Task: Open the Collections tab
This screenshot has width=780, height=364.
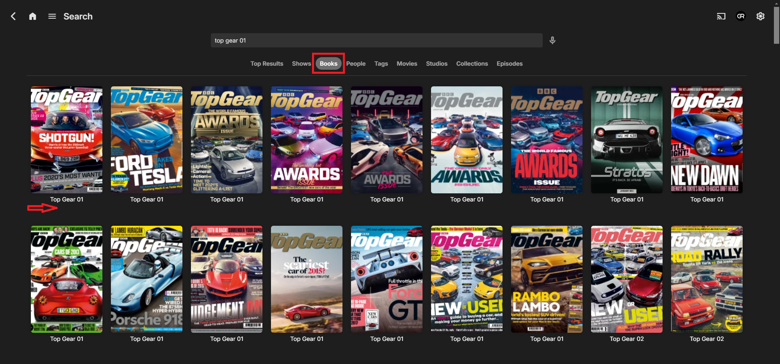Action: pos(472,64)
